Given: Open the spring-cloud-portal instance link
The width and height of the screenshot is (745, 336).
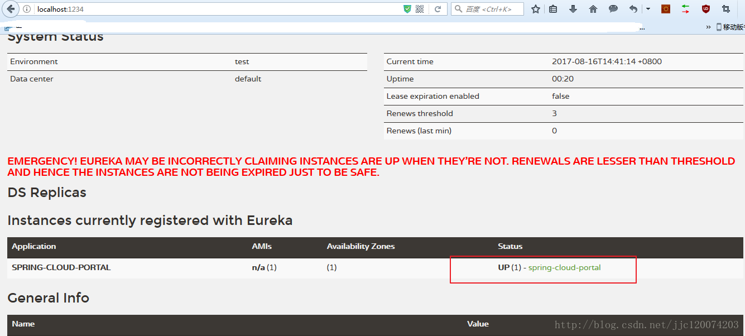Looking at the screenshot, I should pyautogui.click(x=564, y=267).
